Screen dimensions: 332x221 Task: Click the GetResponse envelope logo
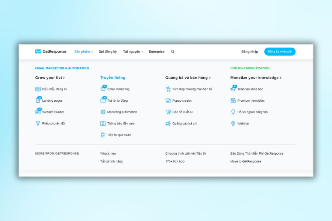coord(38,52)
